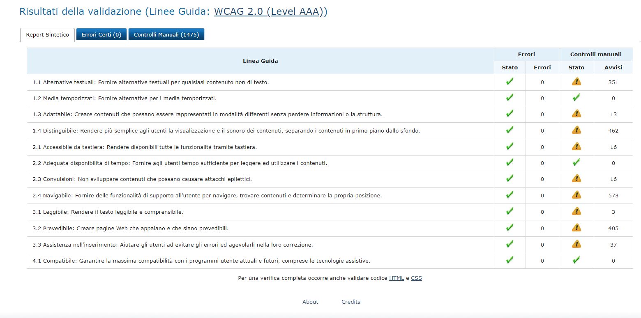Click manual-check green tick for 4.1 Compatibile
Viewport: 641px width, 318px height.
click(x=576, y=260)
